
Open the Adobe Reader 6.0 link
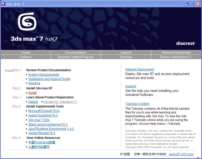point(42,133)
